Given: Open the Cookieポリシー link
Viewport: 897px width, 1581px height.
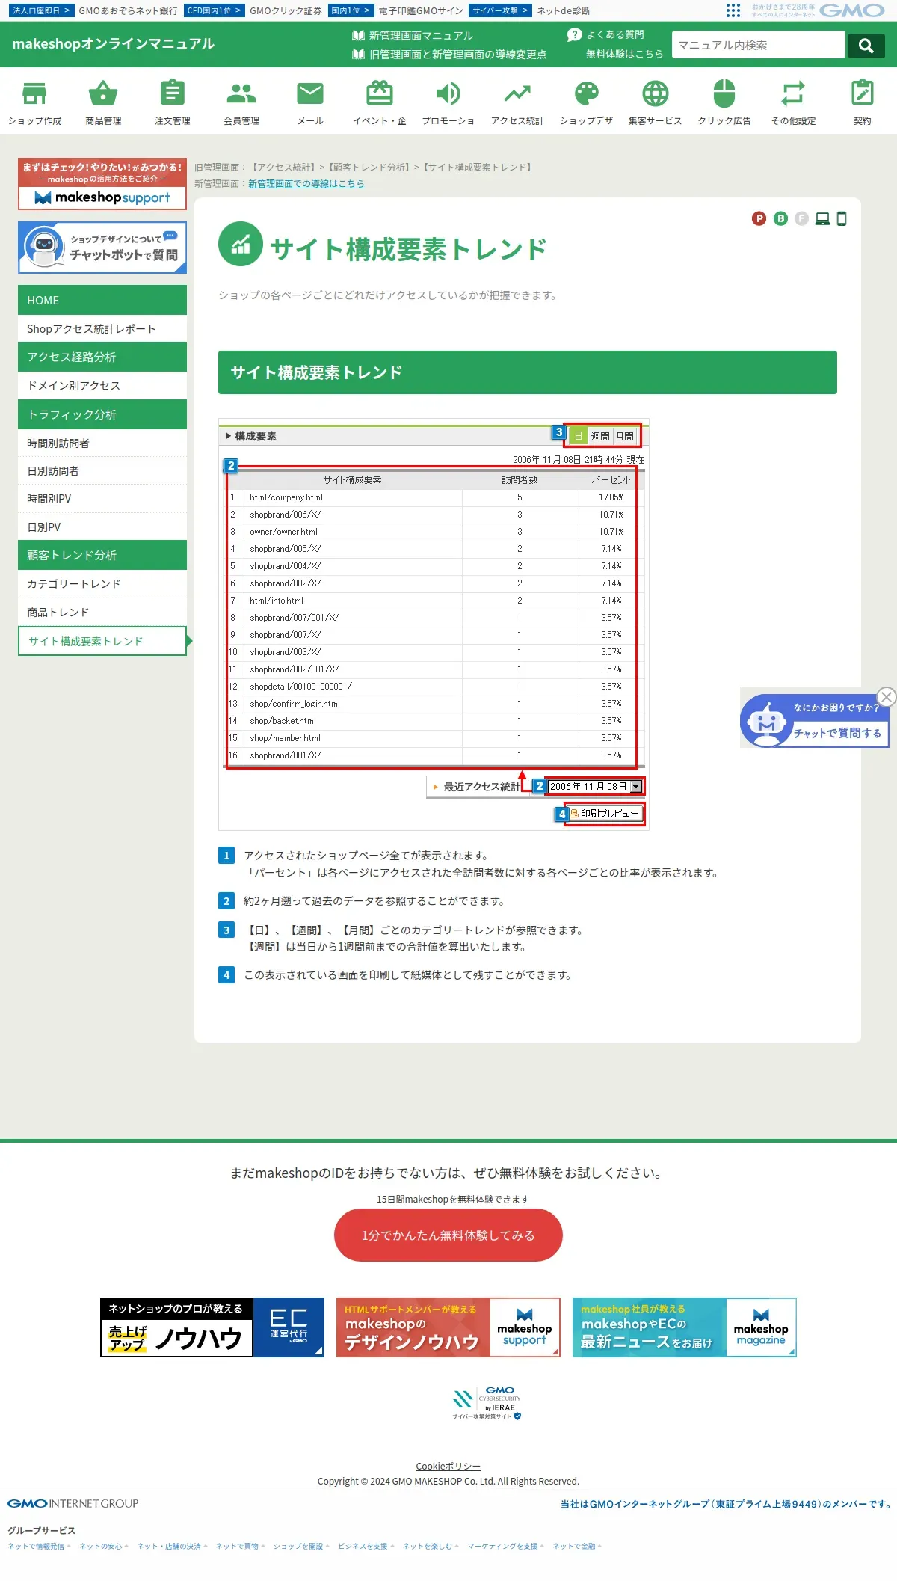Looking at the screenshot, I should click(449, 1467).
